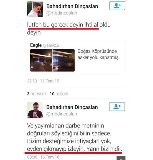Open Bahadırhan Dinçaslan name in first tweet
Viewport: 153px width, 160px height.
[72, 6]
